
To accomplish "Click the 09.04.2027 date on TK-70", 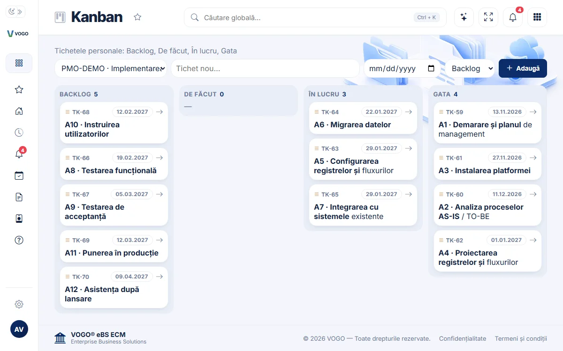I will (x=132, y=277).
